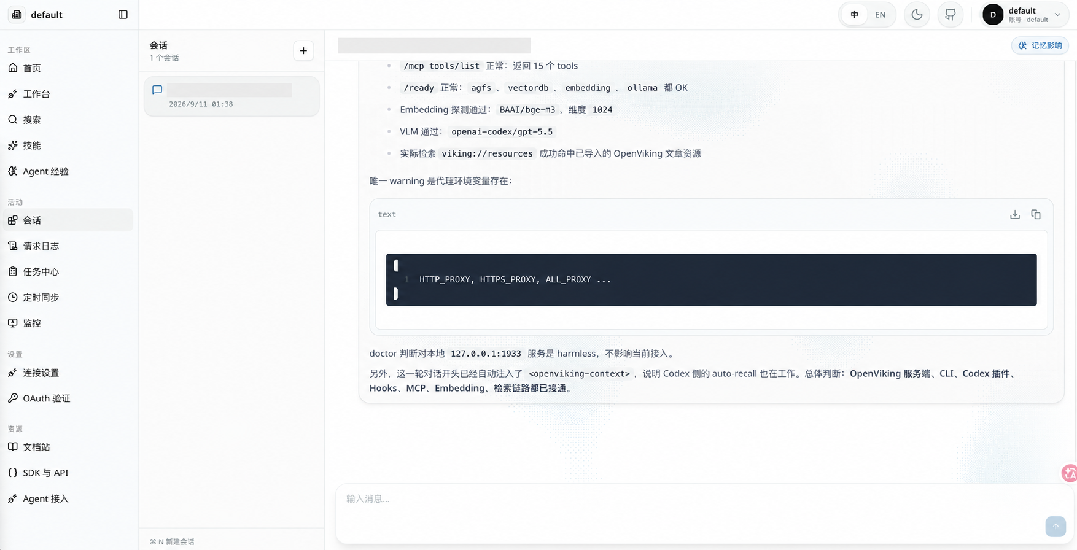The width and height of the screenshot is (1077, 550).
Task: Click the D avatar circle
Action: 993,15
